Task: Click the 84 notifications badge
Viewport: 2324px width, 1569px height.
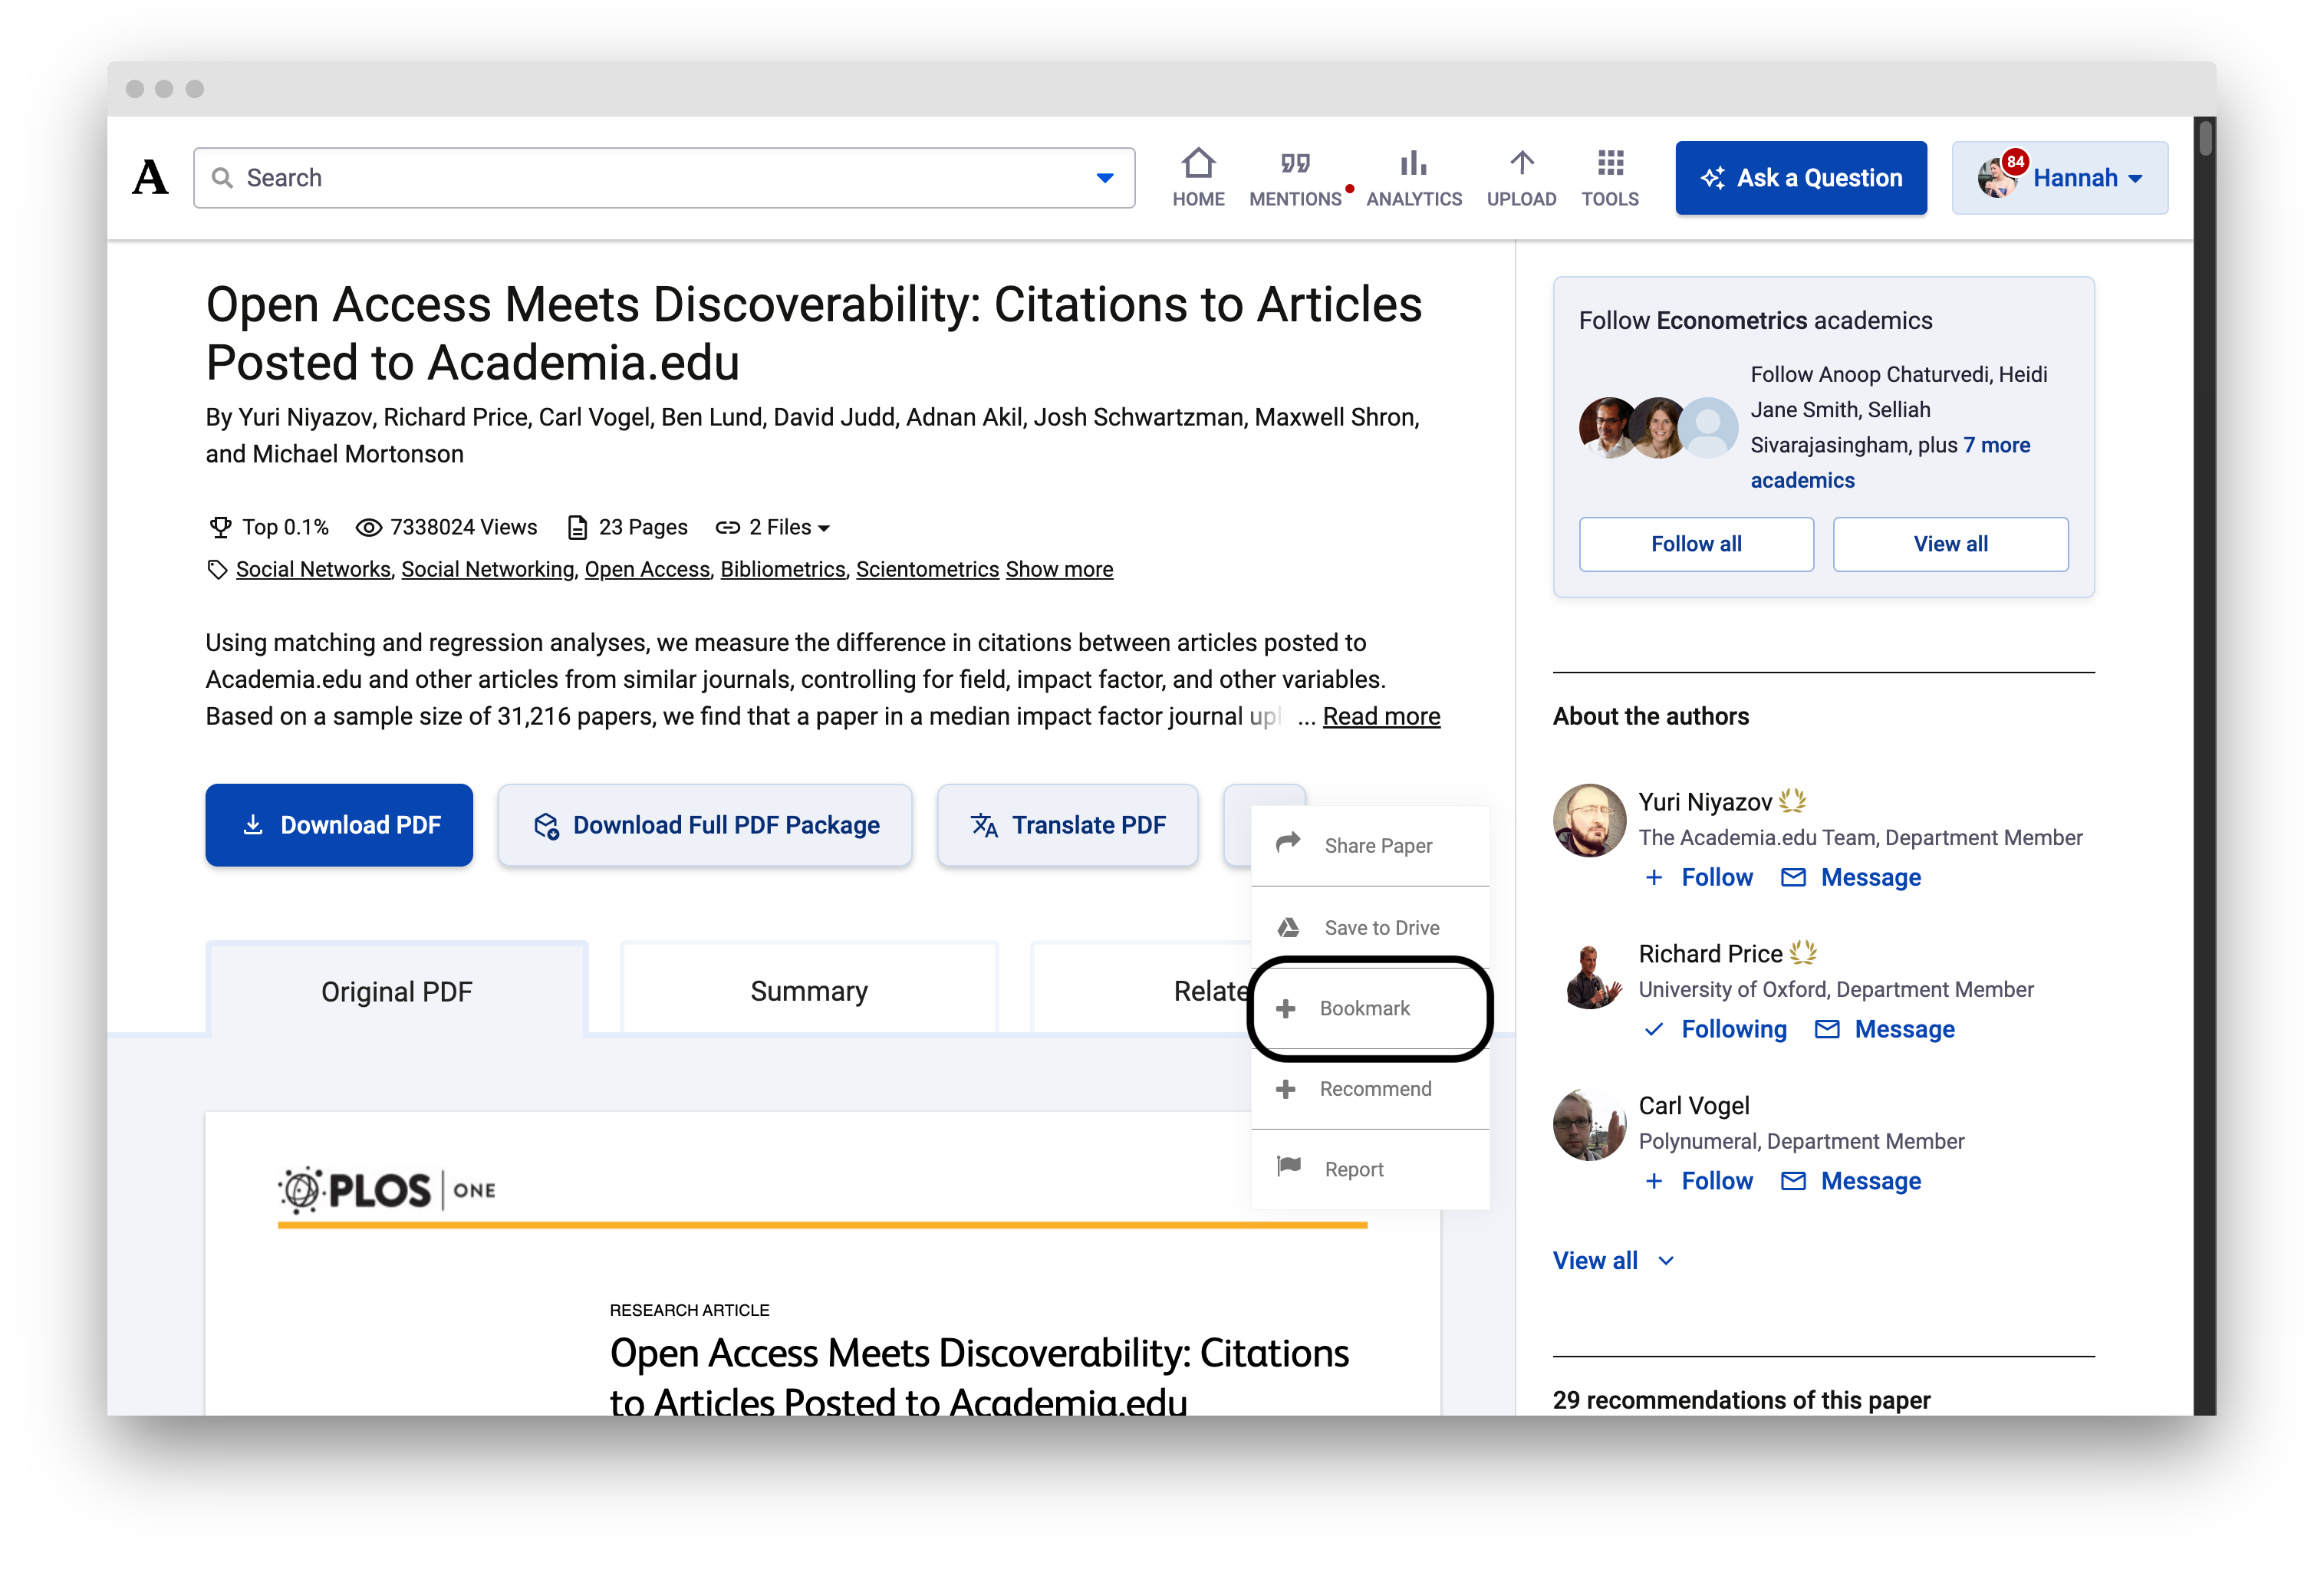Action: coord(2014,160)
